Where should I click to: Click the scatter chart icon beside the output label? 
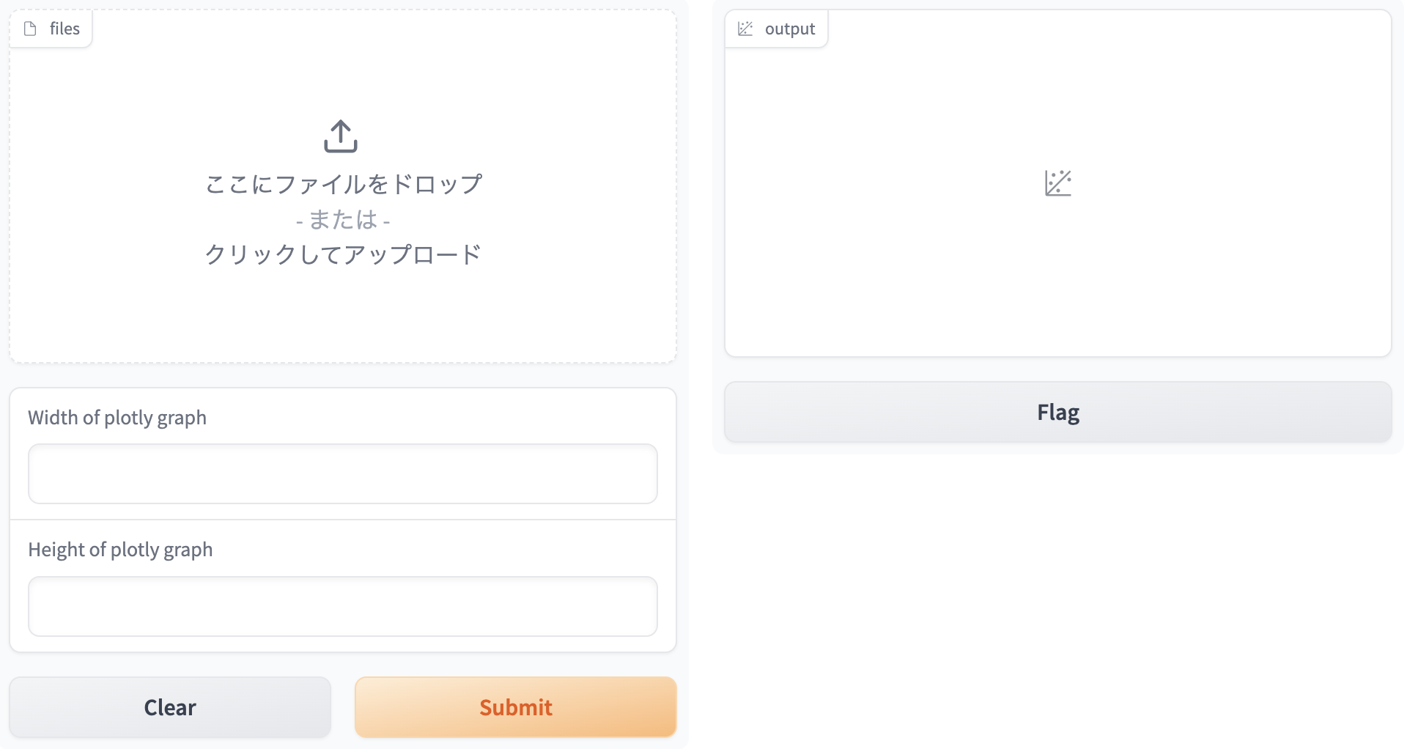tap(745, 28)
